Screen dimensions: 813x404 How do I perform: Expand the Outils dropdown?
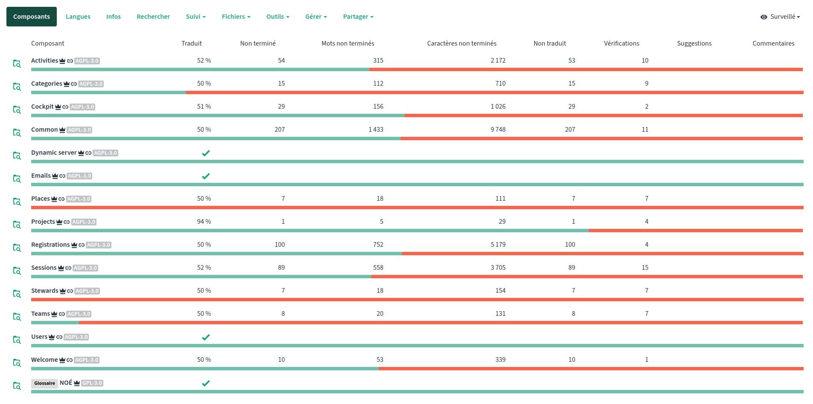point(278,17)
